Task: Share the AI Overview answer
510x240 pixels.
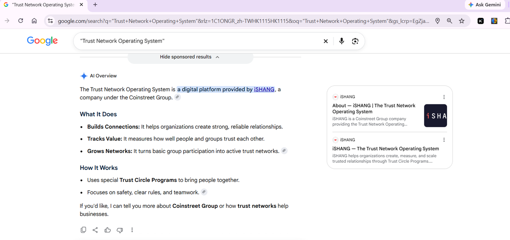Action: point(95,230)
